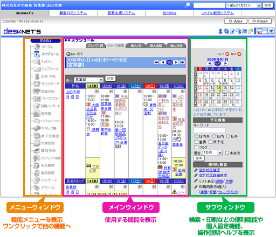Open the layout dropdown arrow beside window icon
The image size is (276, 237).
click(271, 31)
